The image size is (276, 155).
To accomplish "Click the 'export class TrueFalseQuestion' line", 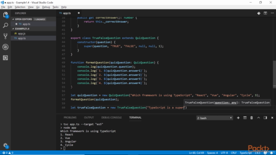I will [x=115, y=38].
